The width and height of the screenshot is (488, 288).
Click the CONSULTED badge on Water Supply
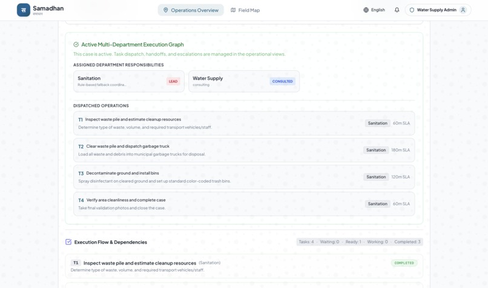(x=282, y=82)
